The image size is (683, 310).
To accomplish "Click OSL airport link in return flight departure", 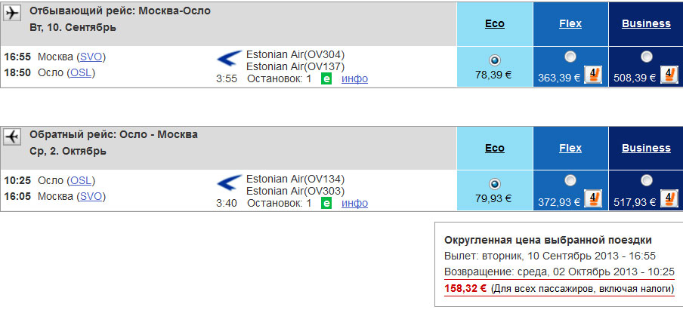I will tap(81, 180).
